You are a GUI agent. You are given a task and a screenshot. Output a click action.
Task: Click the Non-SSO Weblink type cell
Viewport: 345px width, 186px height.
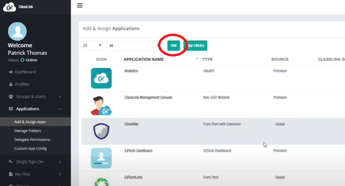tap(217, 97)
